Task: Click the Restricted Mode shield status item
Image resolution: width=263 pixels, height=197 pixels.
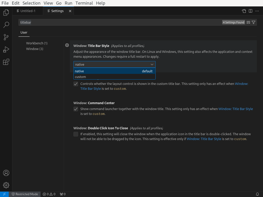Action: [25, 194]
